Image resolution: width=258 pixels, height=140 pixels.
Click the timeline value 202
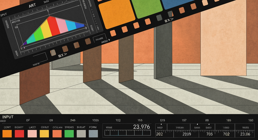click(x=159, y=134)
